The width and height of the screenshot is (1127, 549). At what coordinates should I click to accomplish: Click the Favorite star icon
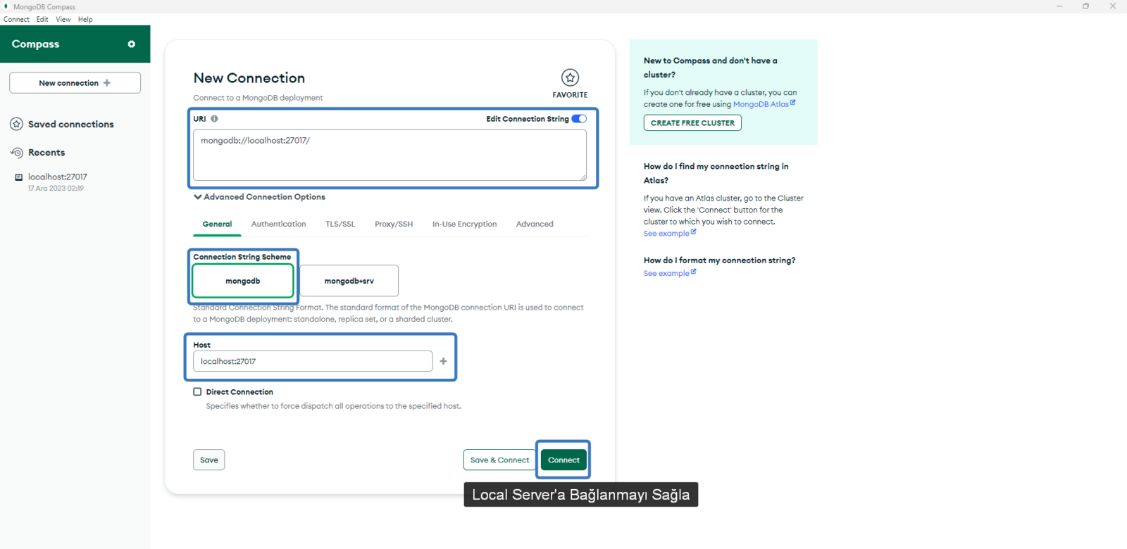tap(570, 77)
